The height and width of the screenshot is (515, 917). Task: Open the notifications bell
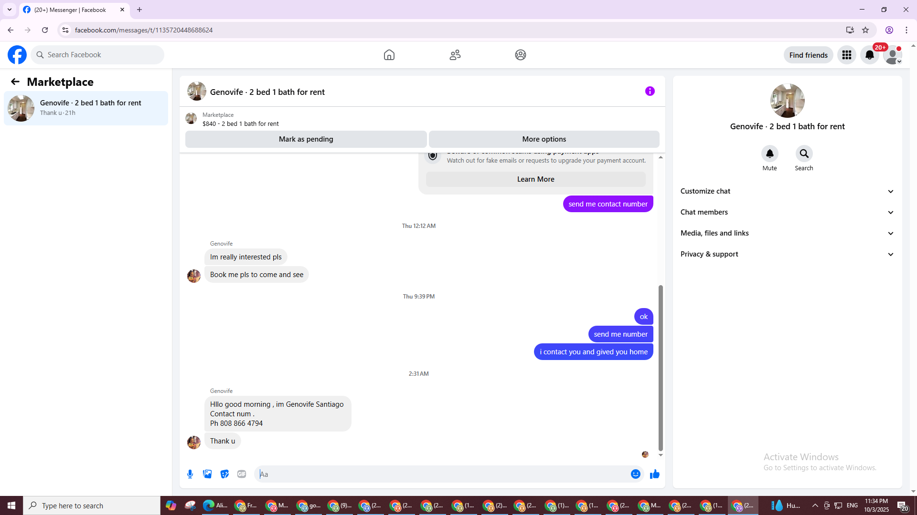pos(870,55)
